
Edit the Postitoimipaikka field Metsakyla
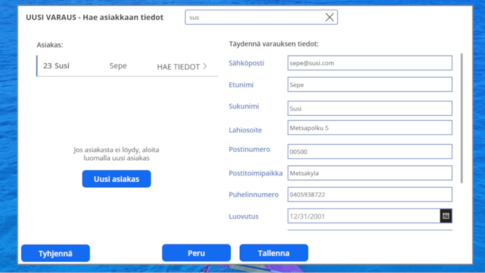370,173
